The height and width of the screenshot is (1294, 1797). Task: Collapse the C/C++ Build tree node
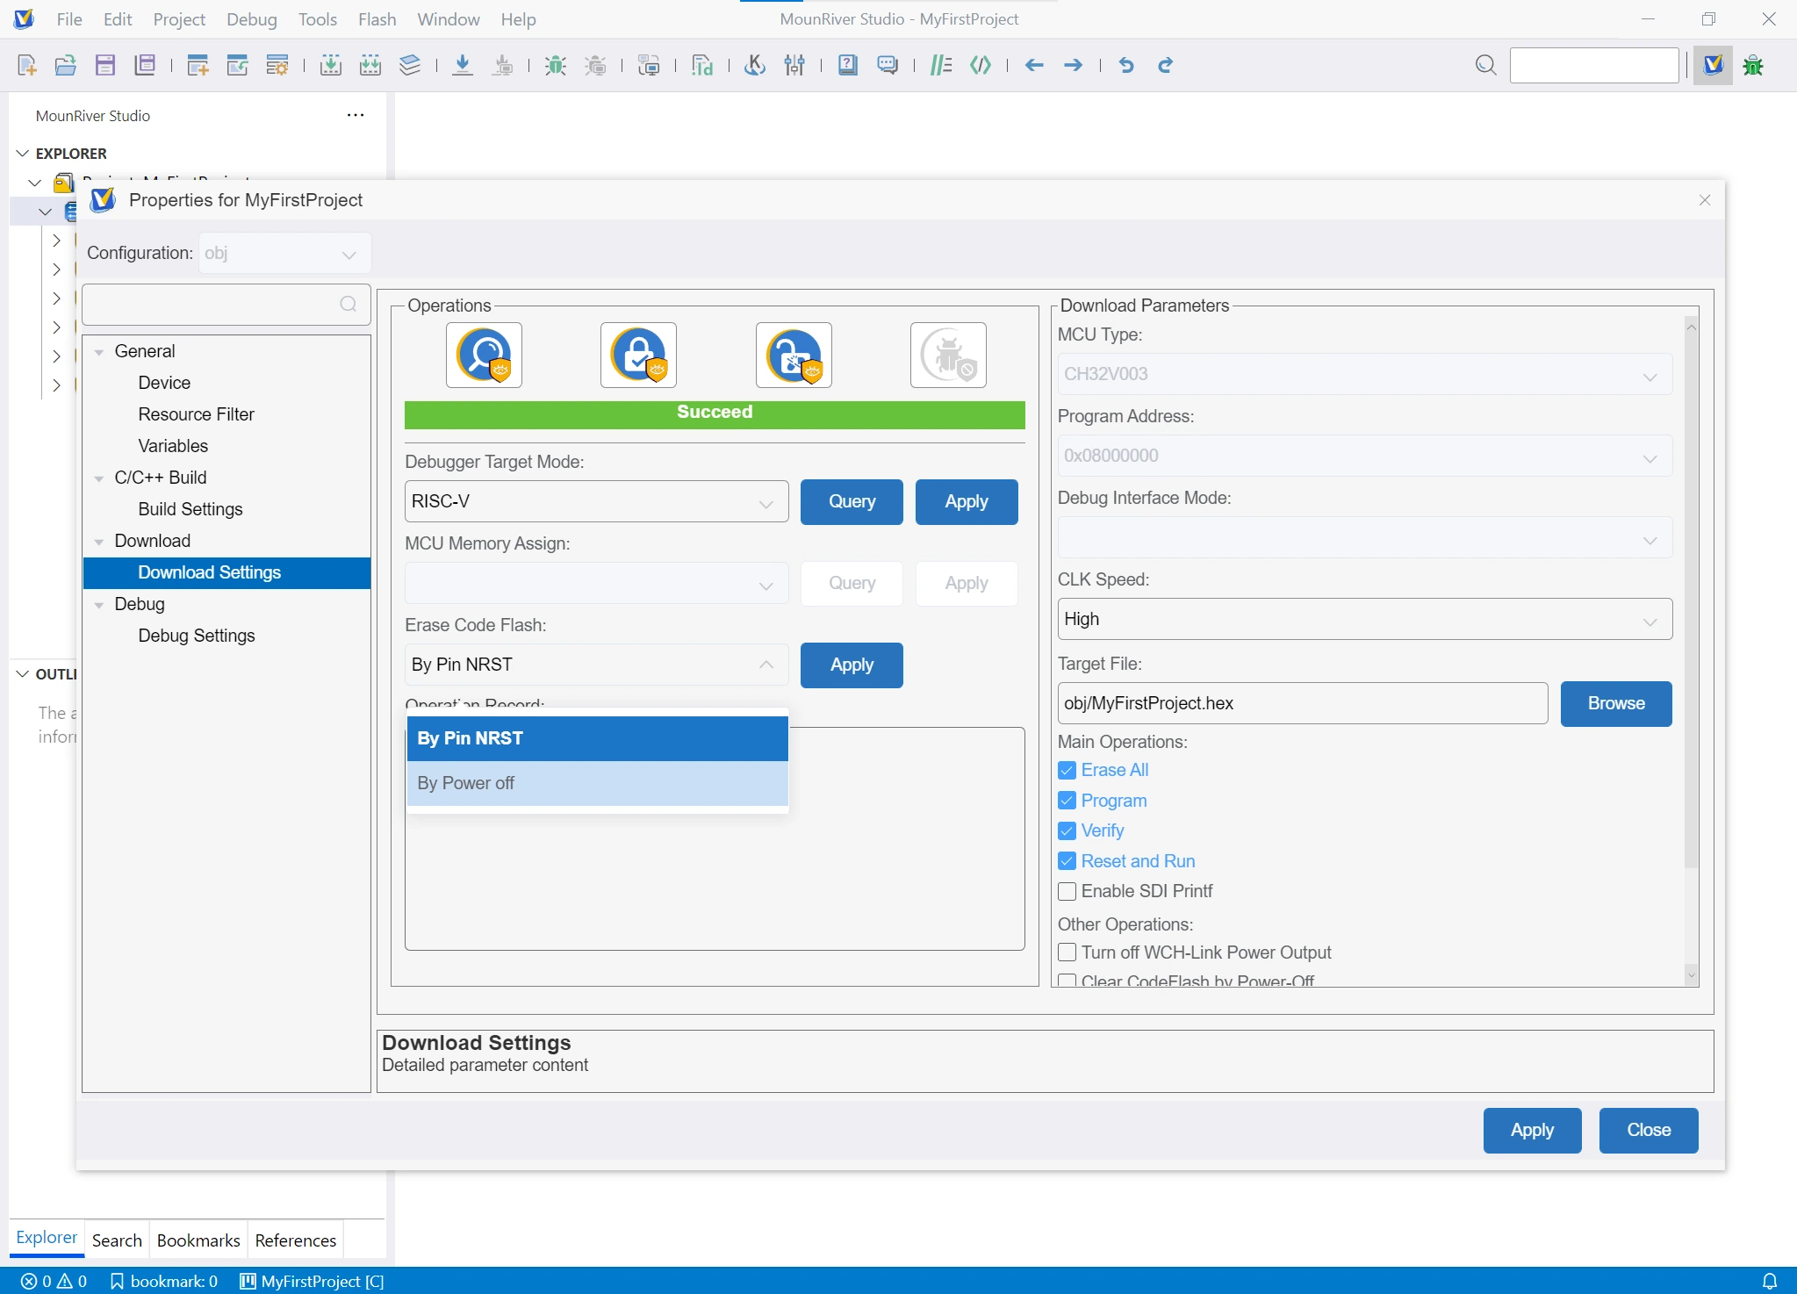[x=99, y=478]
